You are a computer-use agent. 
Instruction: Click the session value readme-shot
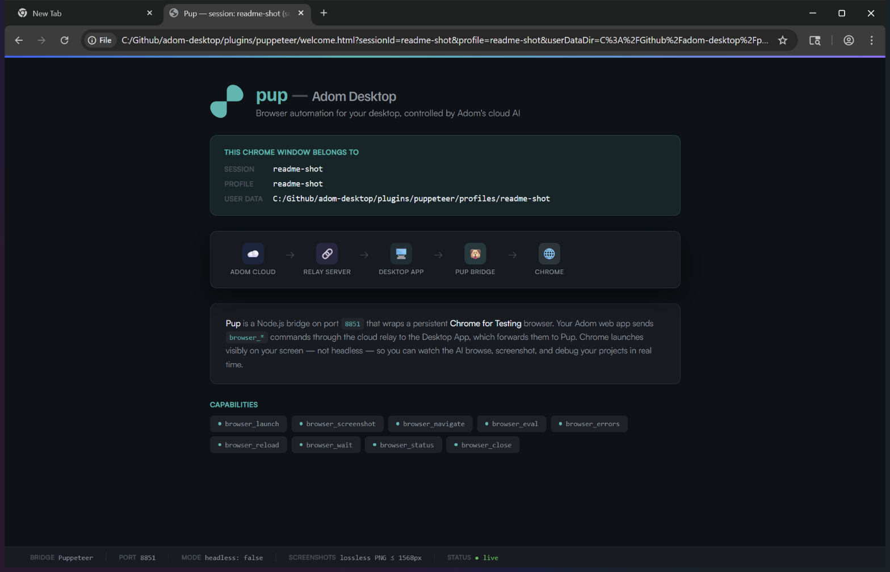pyautogui.click(x=298, y=169)
